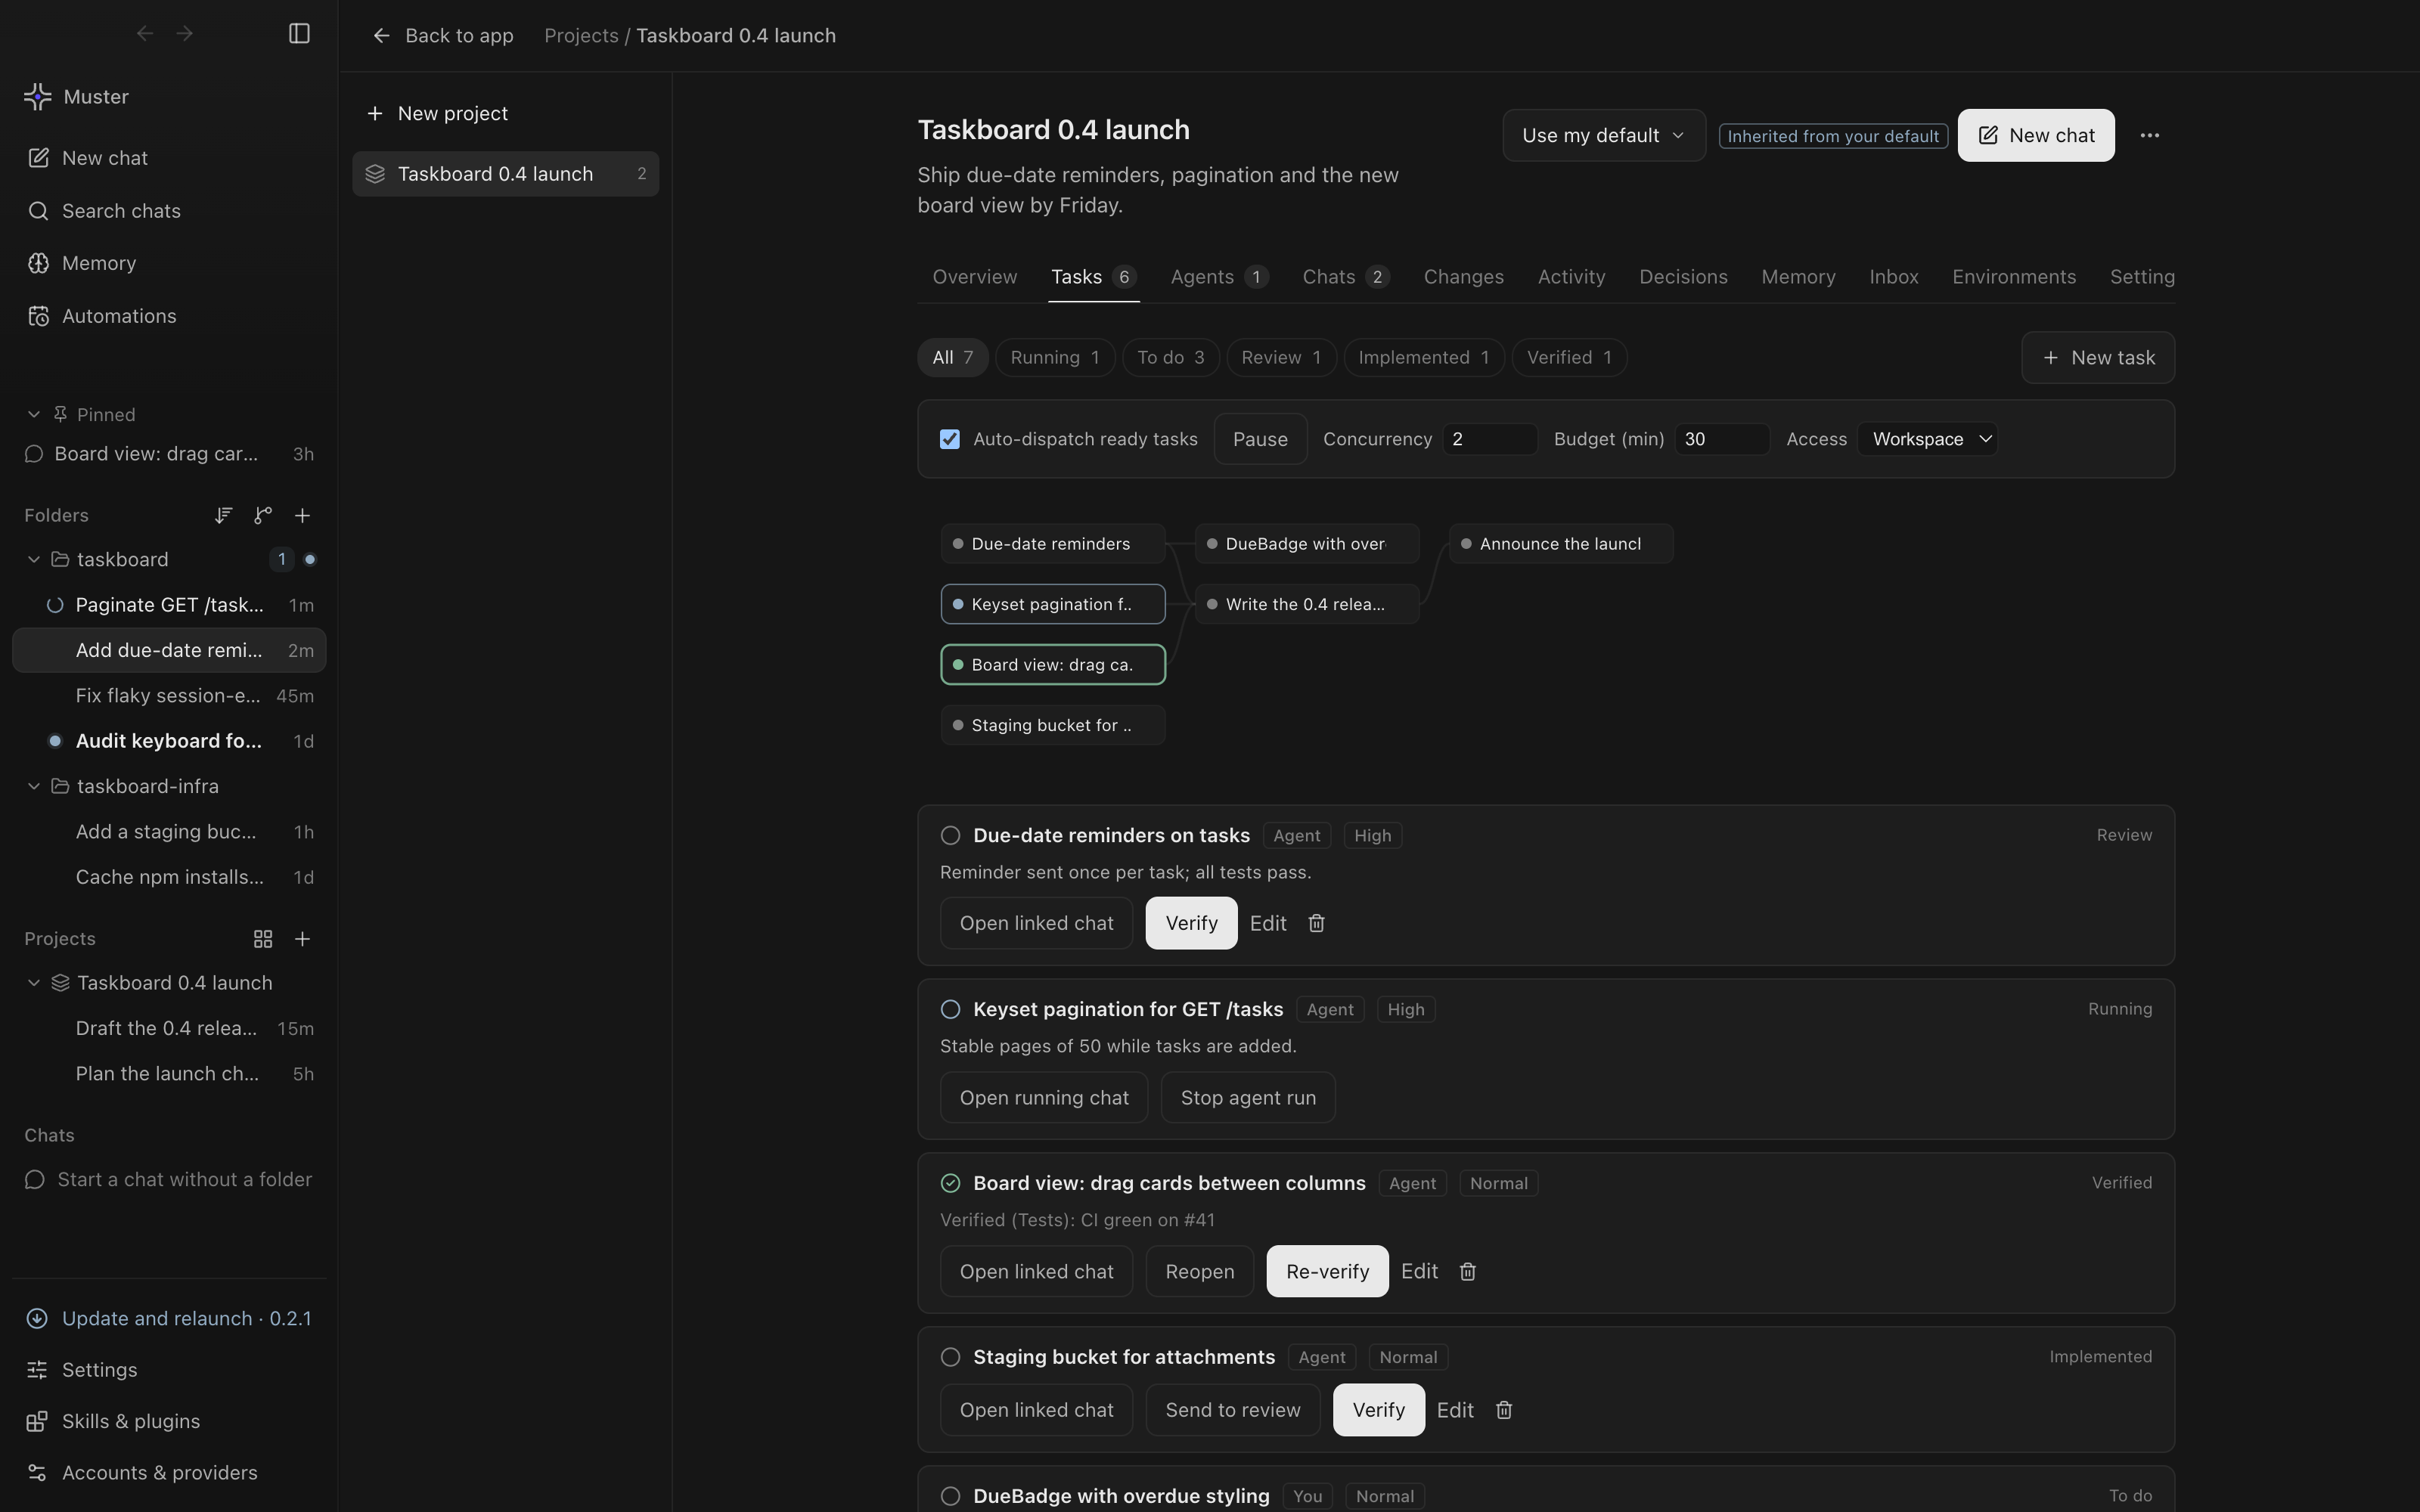Click Update and relaunch 0.2.1
This screenshot has height=1512, width=2420.
(169, 1318)
